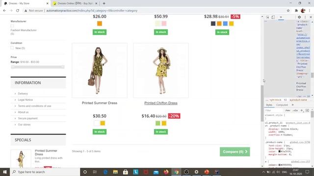Open Task View on the taskbar
314x176 pixels.
coord(95,172)
